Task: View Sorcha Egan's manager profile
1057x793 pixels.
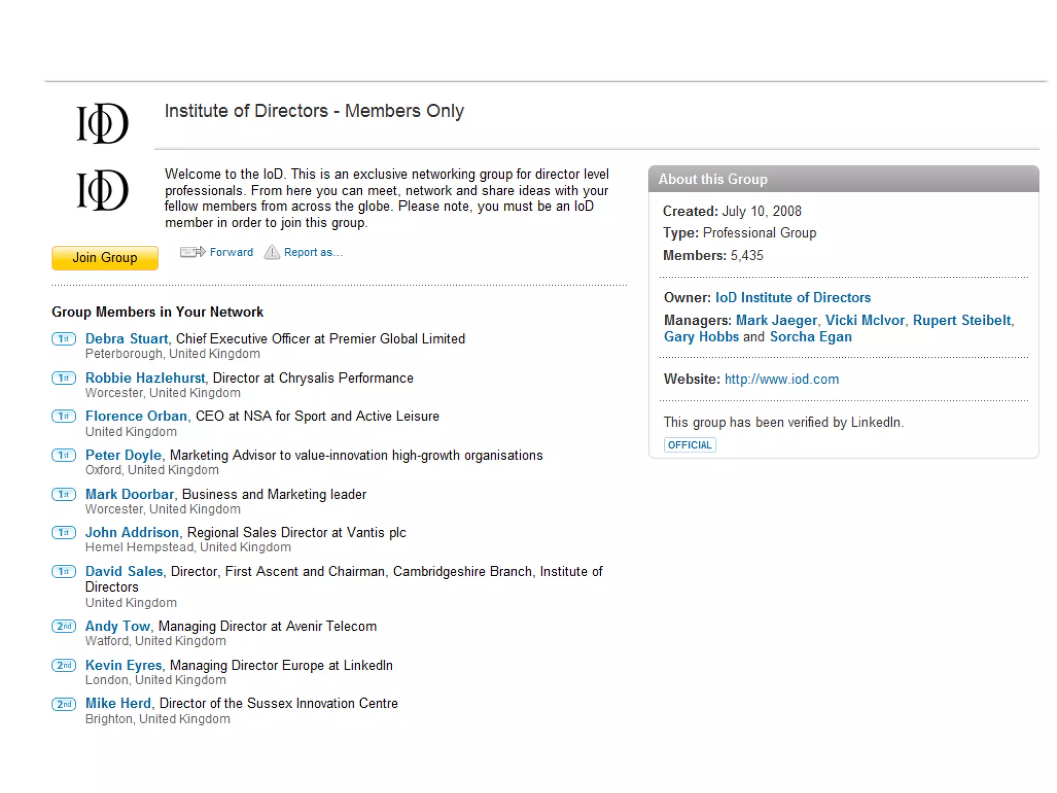Action: click(810, 337)
